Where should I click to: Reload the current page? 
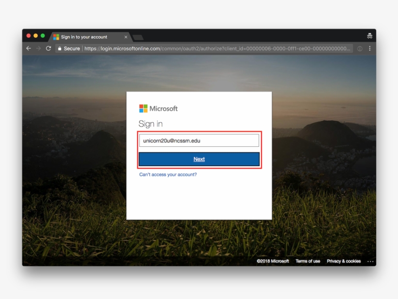[48, 48]
